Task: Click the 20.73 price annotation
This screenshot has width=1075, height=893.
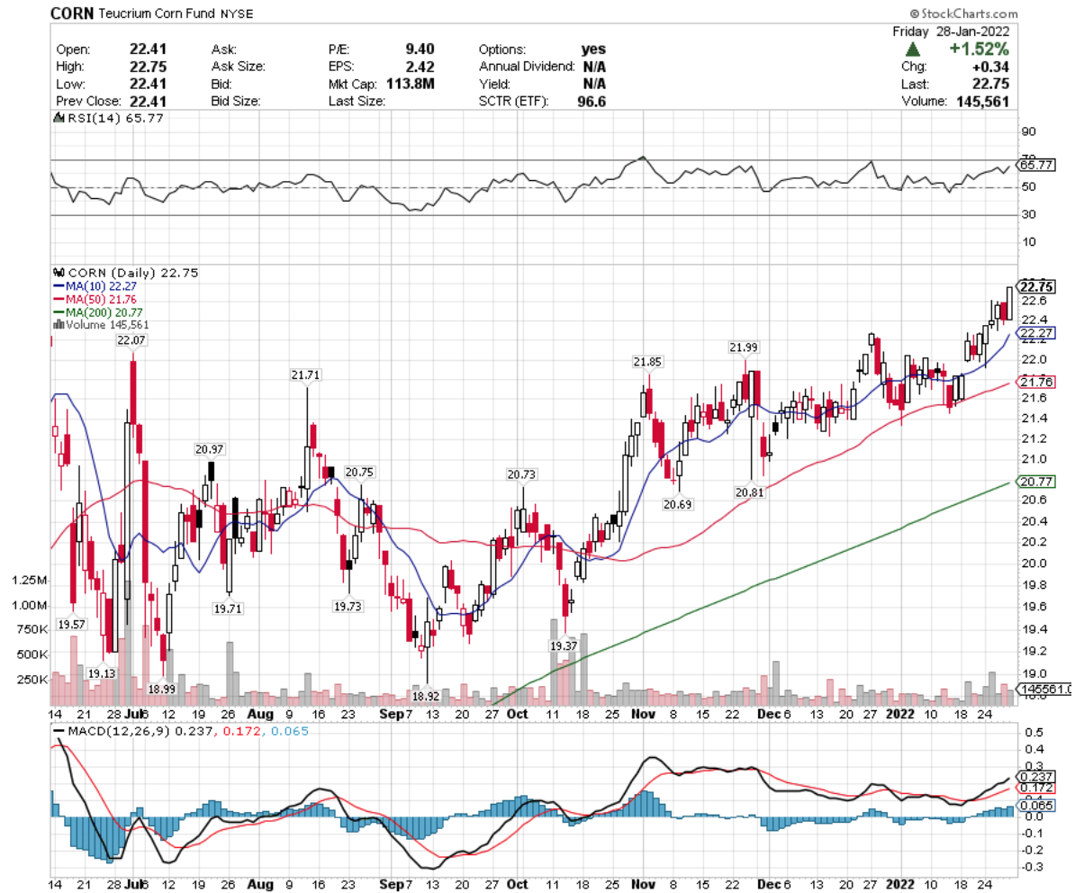Action: tap(521, 474)
